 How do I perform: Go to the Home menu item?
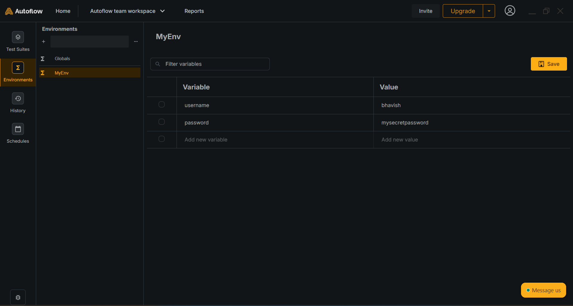click(x=63, y=11)
